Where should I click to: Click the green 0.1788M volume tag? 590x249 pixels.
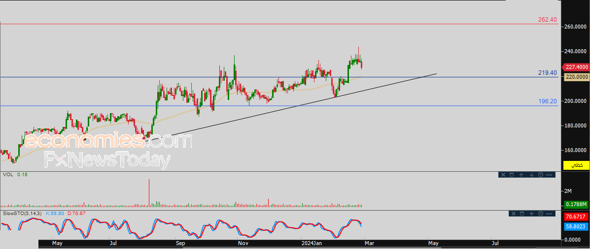point(576,205)
